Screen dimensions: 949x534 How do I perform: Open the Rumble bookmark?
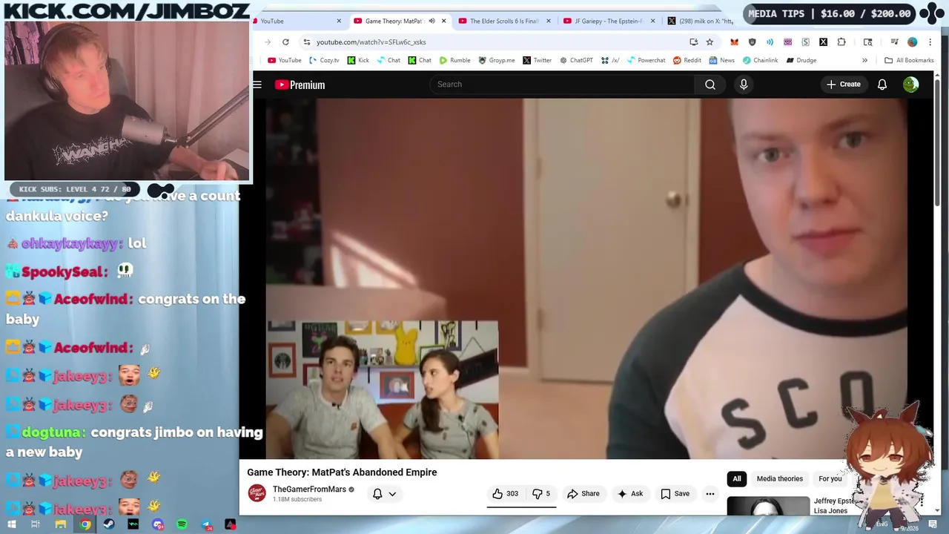coord(454,60)
